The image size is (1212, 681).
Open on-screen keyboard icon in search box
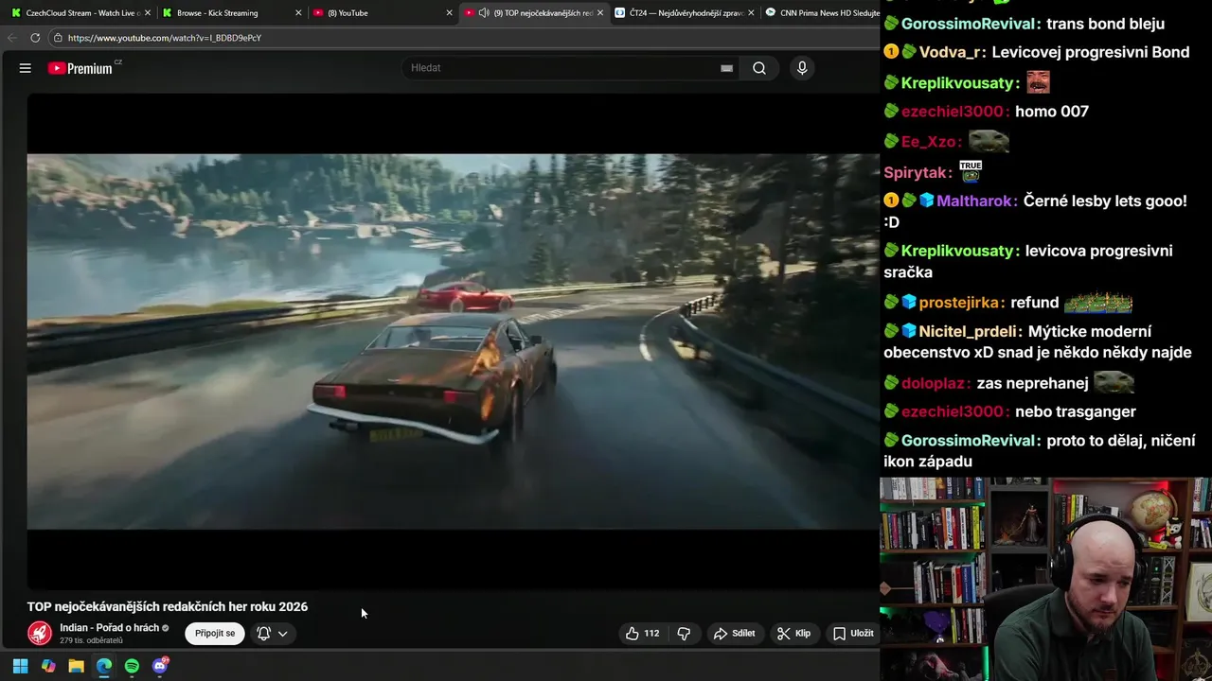coord(726,68)
